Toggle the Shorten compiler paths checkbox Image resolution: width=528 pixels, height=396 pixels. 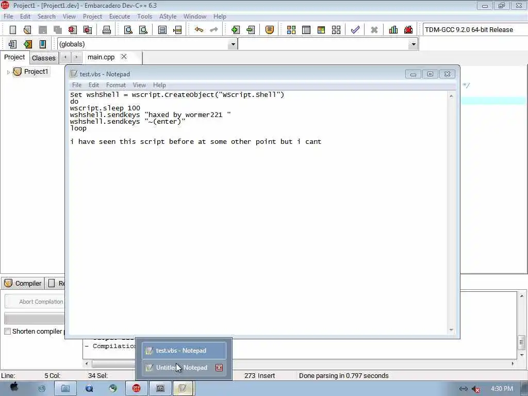[7, 332]
